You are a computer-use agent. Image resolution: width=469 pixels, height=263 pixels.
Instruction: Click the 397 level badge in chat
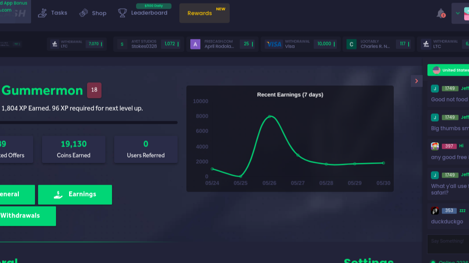pos(449,146)
